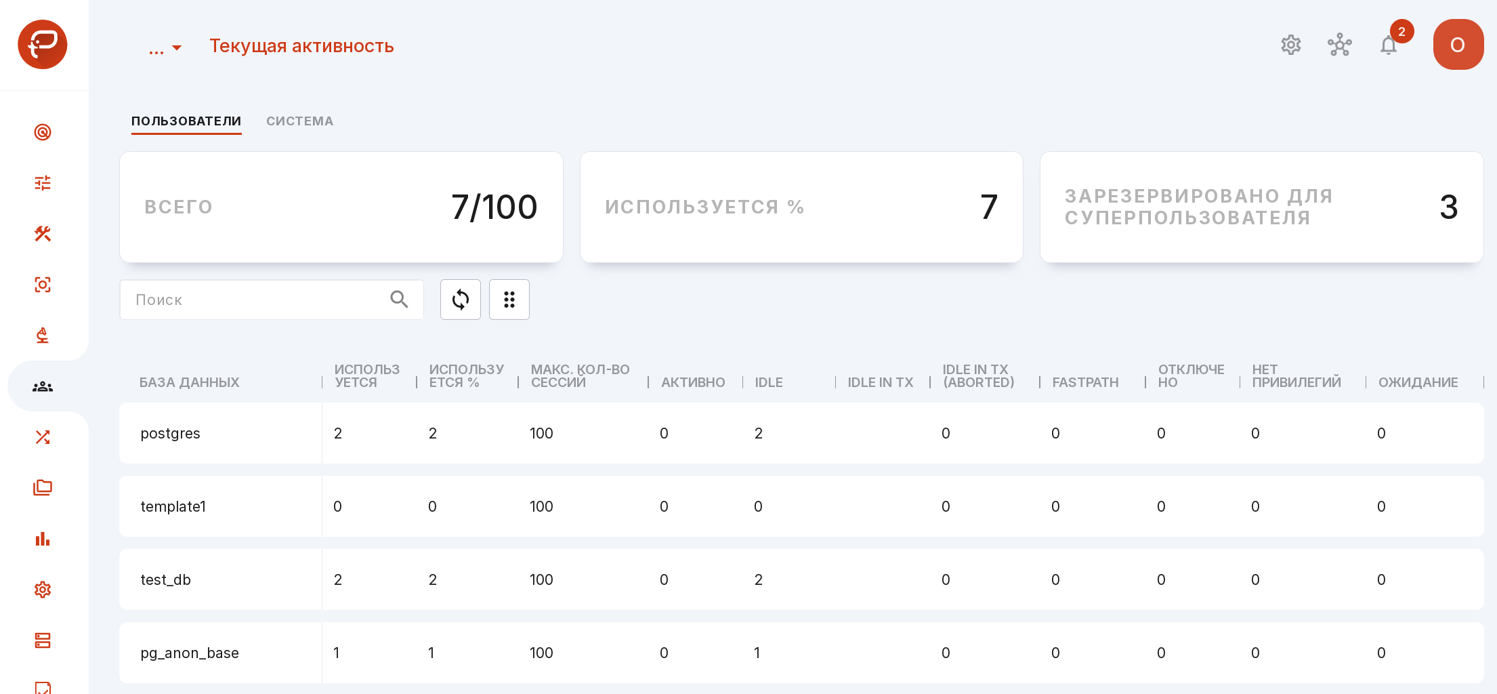Click the red app logo
Screen dimensions: 1497x694
43,45
